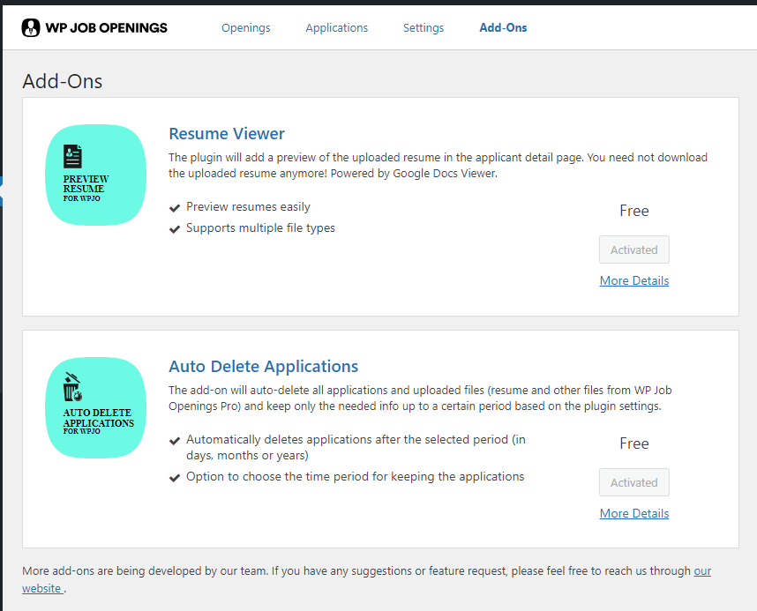Click Activated button for Auto Delete Applications

click(633, 482)
